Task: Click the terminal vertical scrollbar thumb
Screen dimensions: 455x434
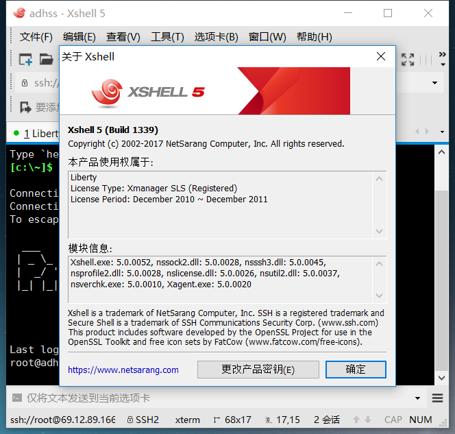Action: coord(441,280)
